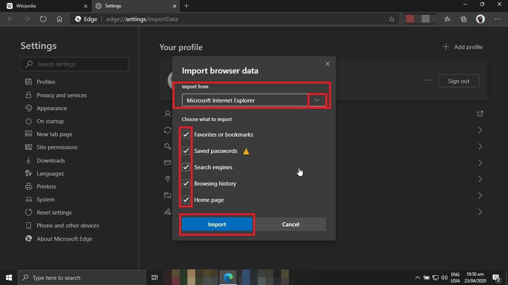
Task: Open the Settings and more ellipsis menu
Action: tap(498, 19)
